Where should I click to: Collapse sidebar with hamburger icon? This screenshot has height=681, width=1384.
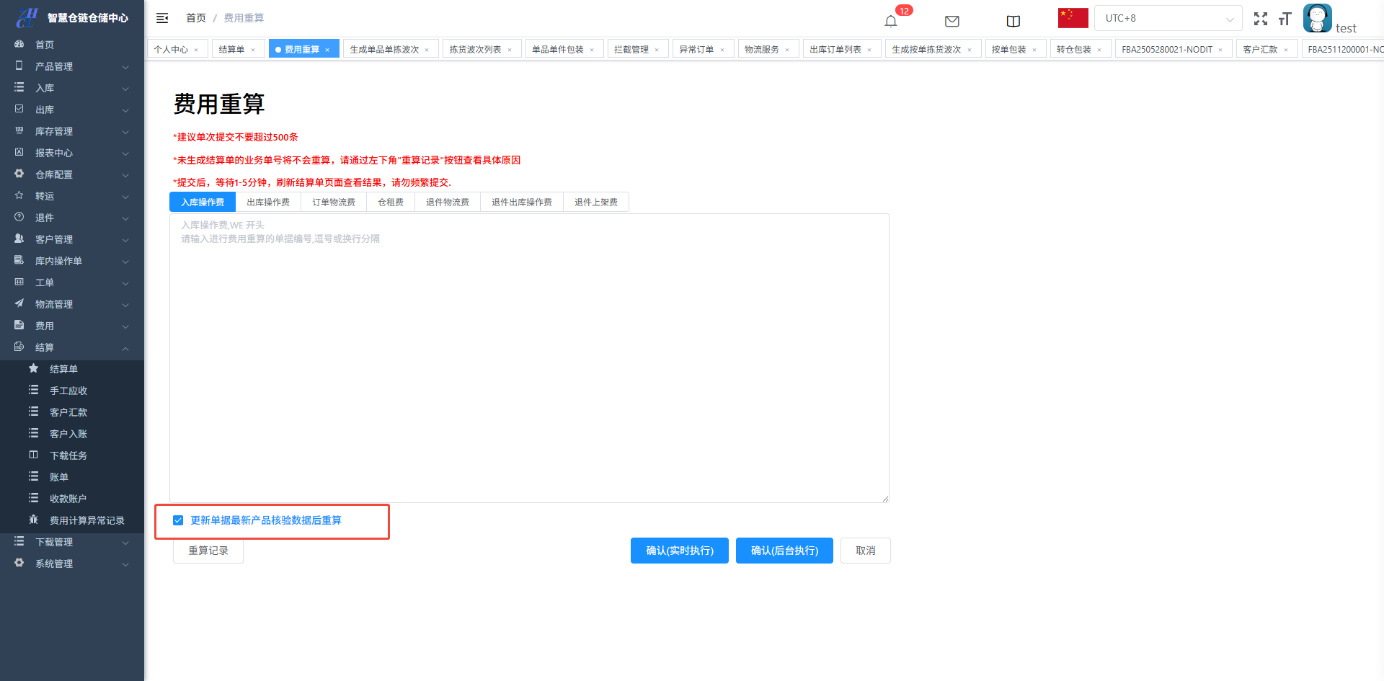click(162, 18)
